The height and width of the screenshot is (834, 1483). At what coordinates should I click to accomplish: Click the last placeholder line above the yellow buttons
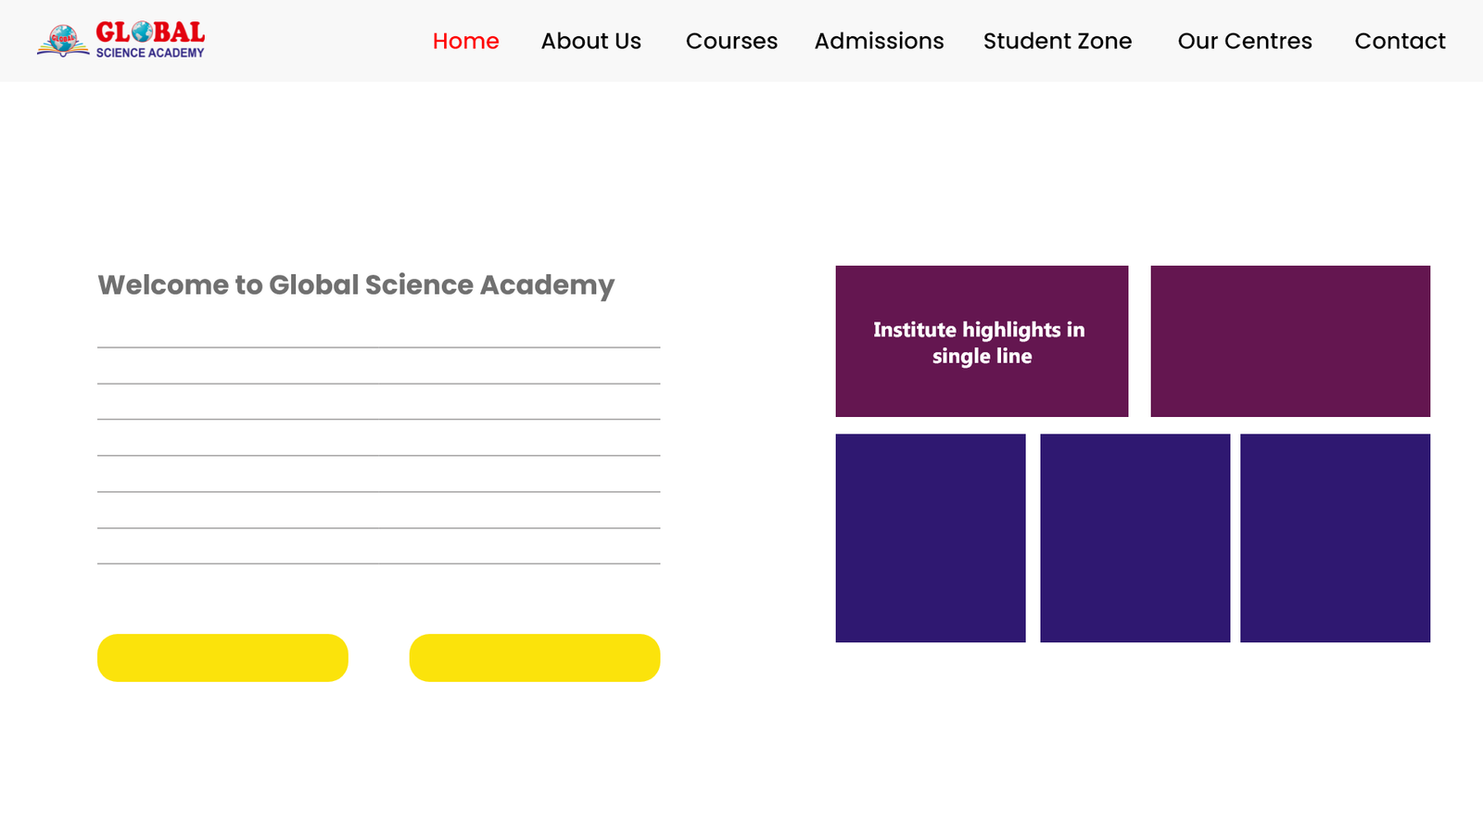click(378, 563)
